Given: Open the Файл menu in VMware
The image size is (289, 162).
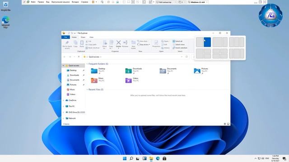Looking at the screenshot, I should [x=33, y=2].
